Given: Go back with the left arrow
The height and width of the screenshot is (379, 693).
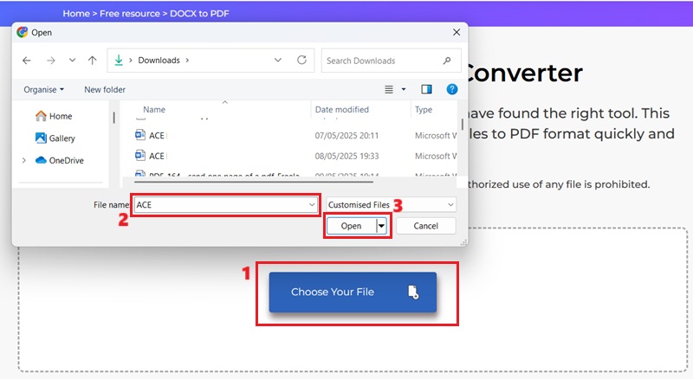Looking at the screenshot, I should 27,61.
